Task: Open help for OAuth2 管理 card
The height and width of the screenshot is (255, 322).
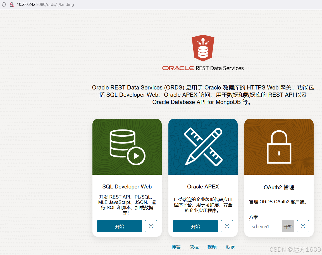Action: 303,226
